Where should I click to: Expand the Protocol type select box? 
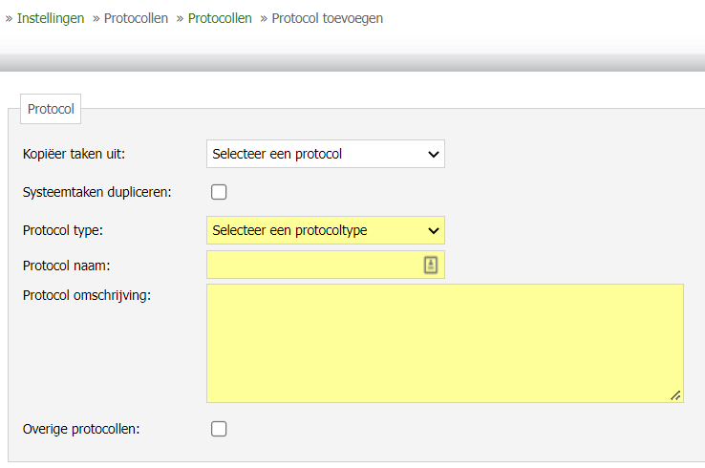click(325, 230)
